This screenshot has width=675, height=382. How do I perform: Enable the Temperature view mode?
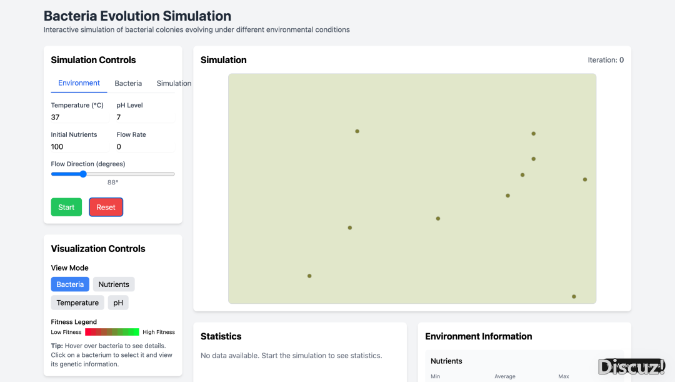[x=77, y=303]
